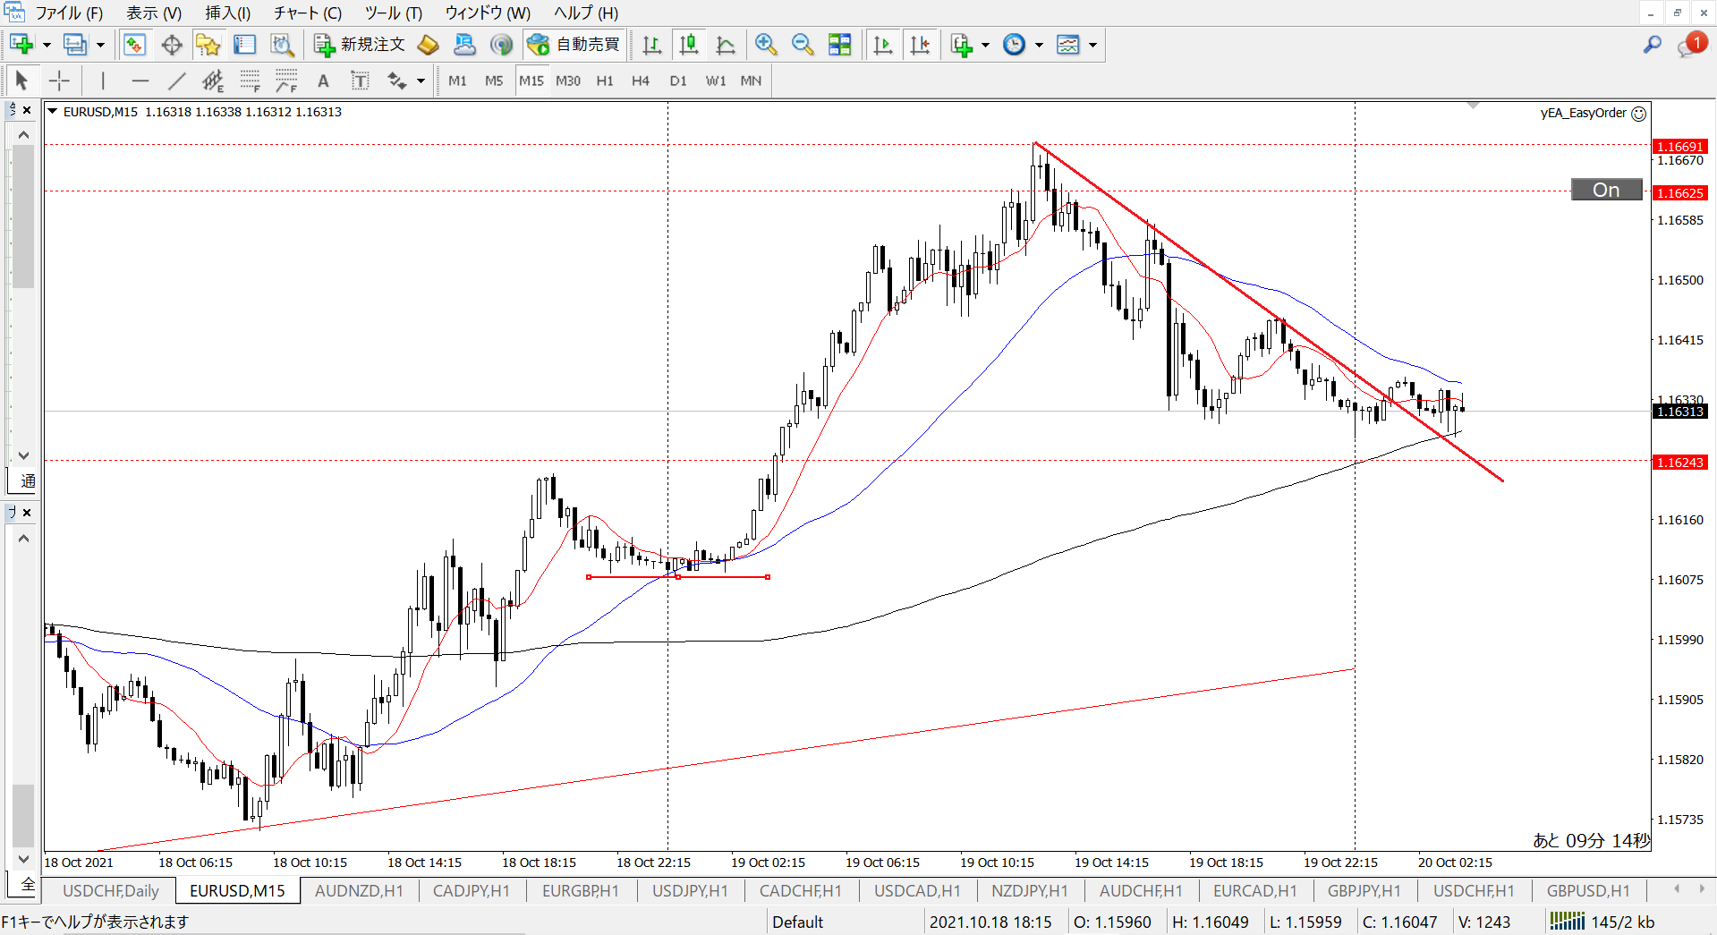Switch to the GBPJPY,H1 chart tab
The height and width of the screenshot is (935, 1717).
click(1364, 890)
